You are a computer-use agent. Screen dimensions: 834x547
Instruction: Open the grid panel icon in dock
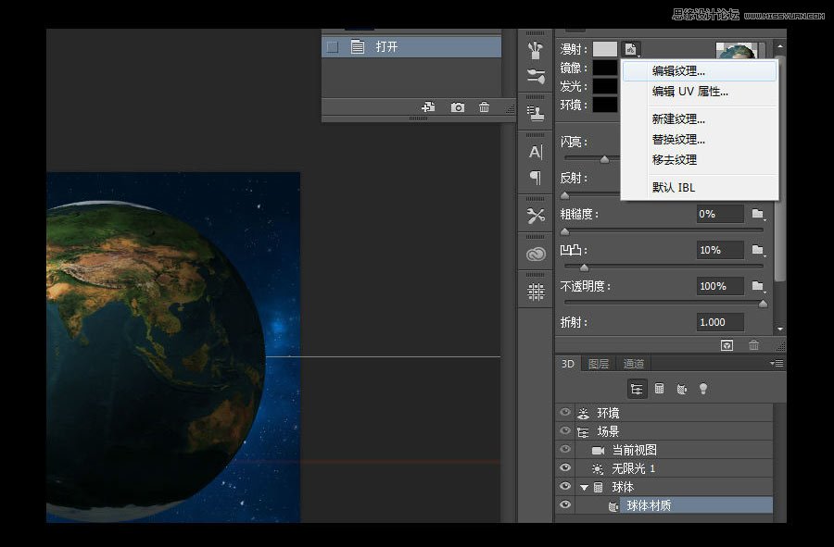[x=536, y=292]
